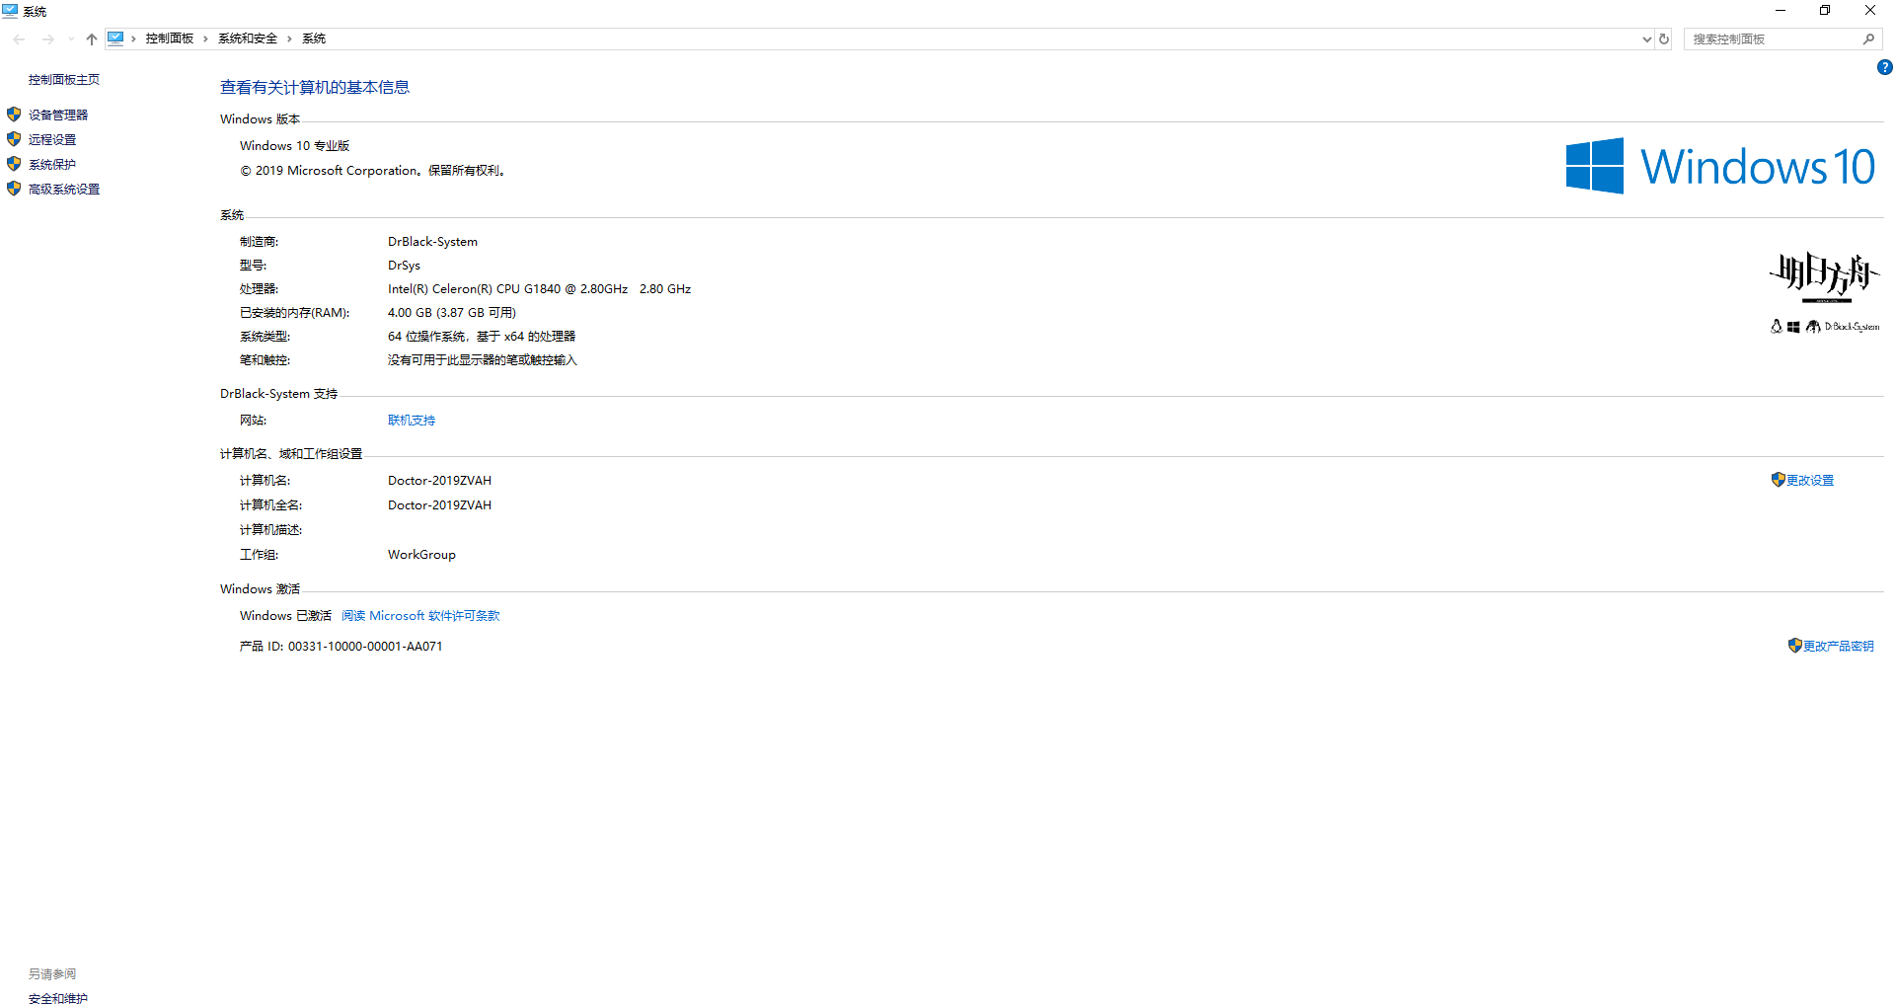Go up one level with the up arrow

92,39
